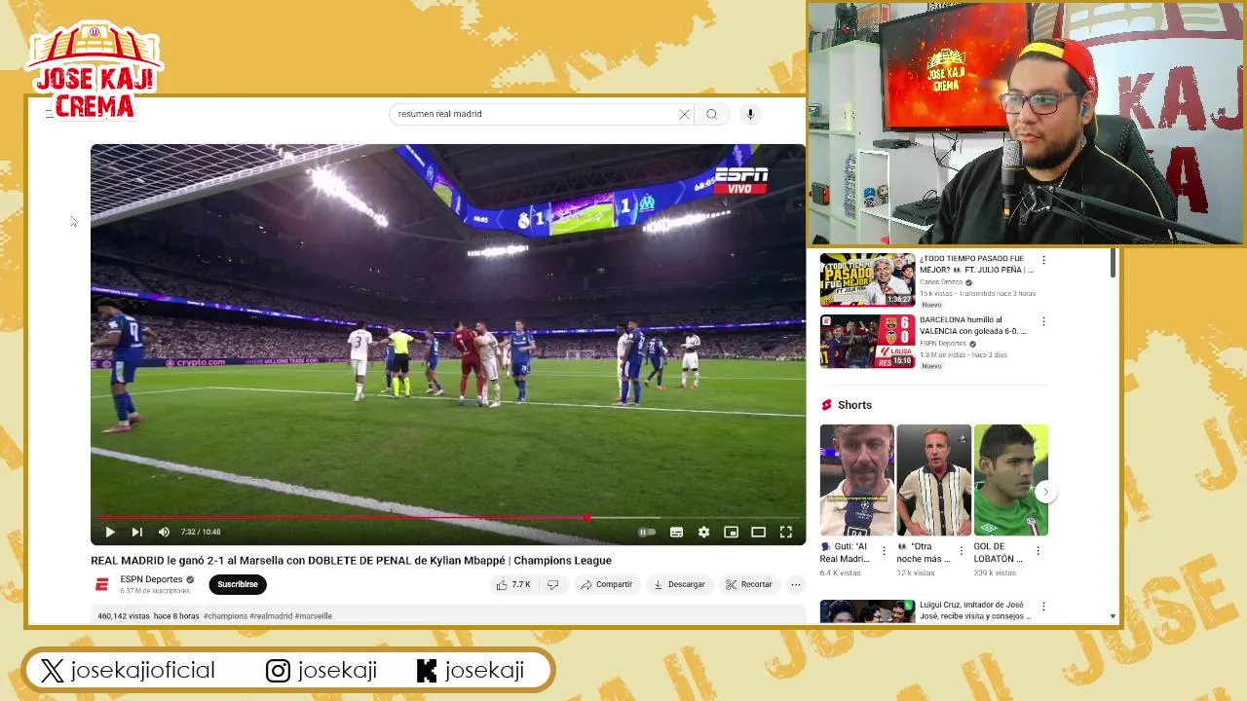
Task: Click the search magnifier button
Action: tap(711, 114)
